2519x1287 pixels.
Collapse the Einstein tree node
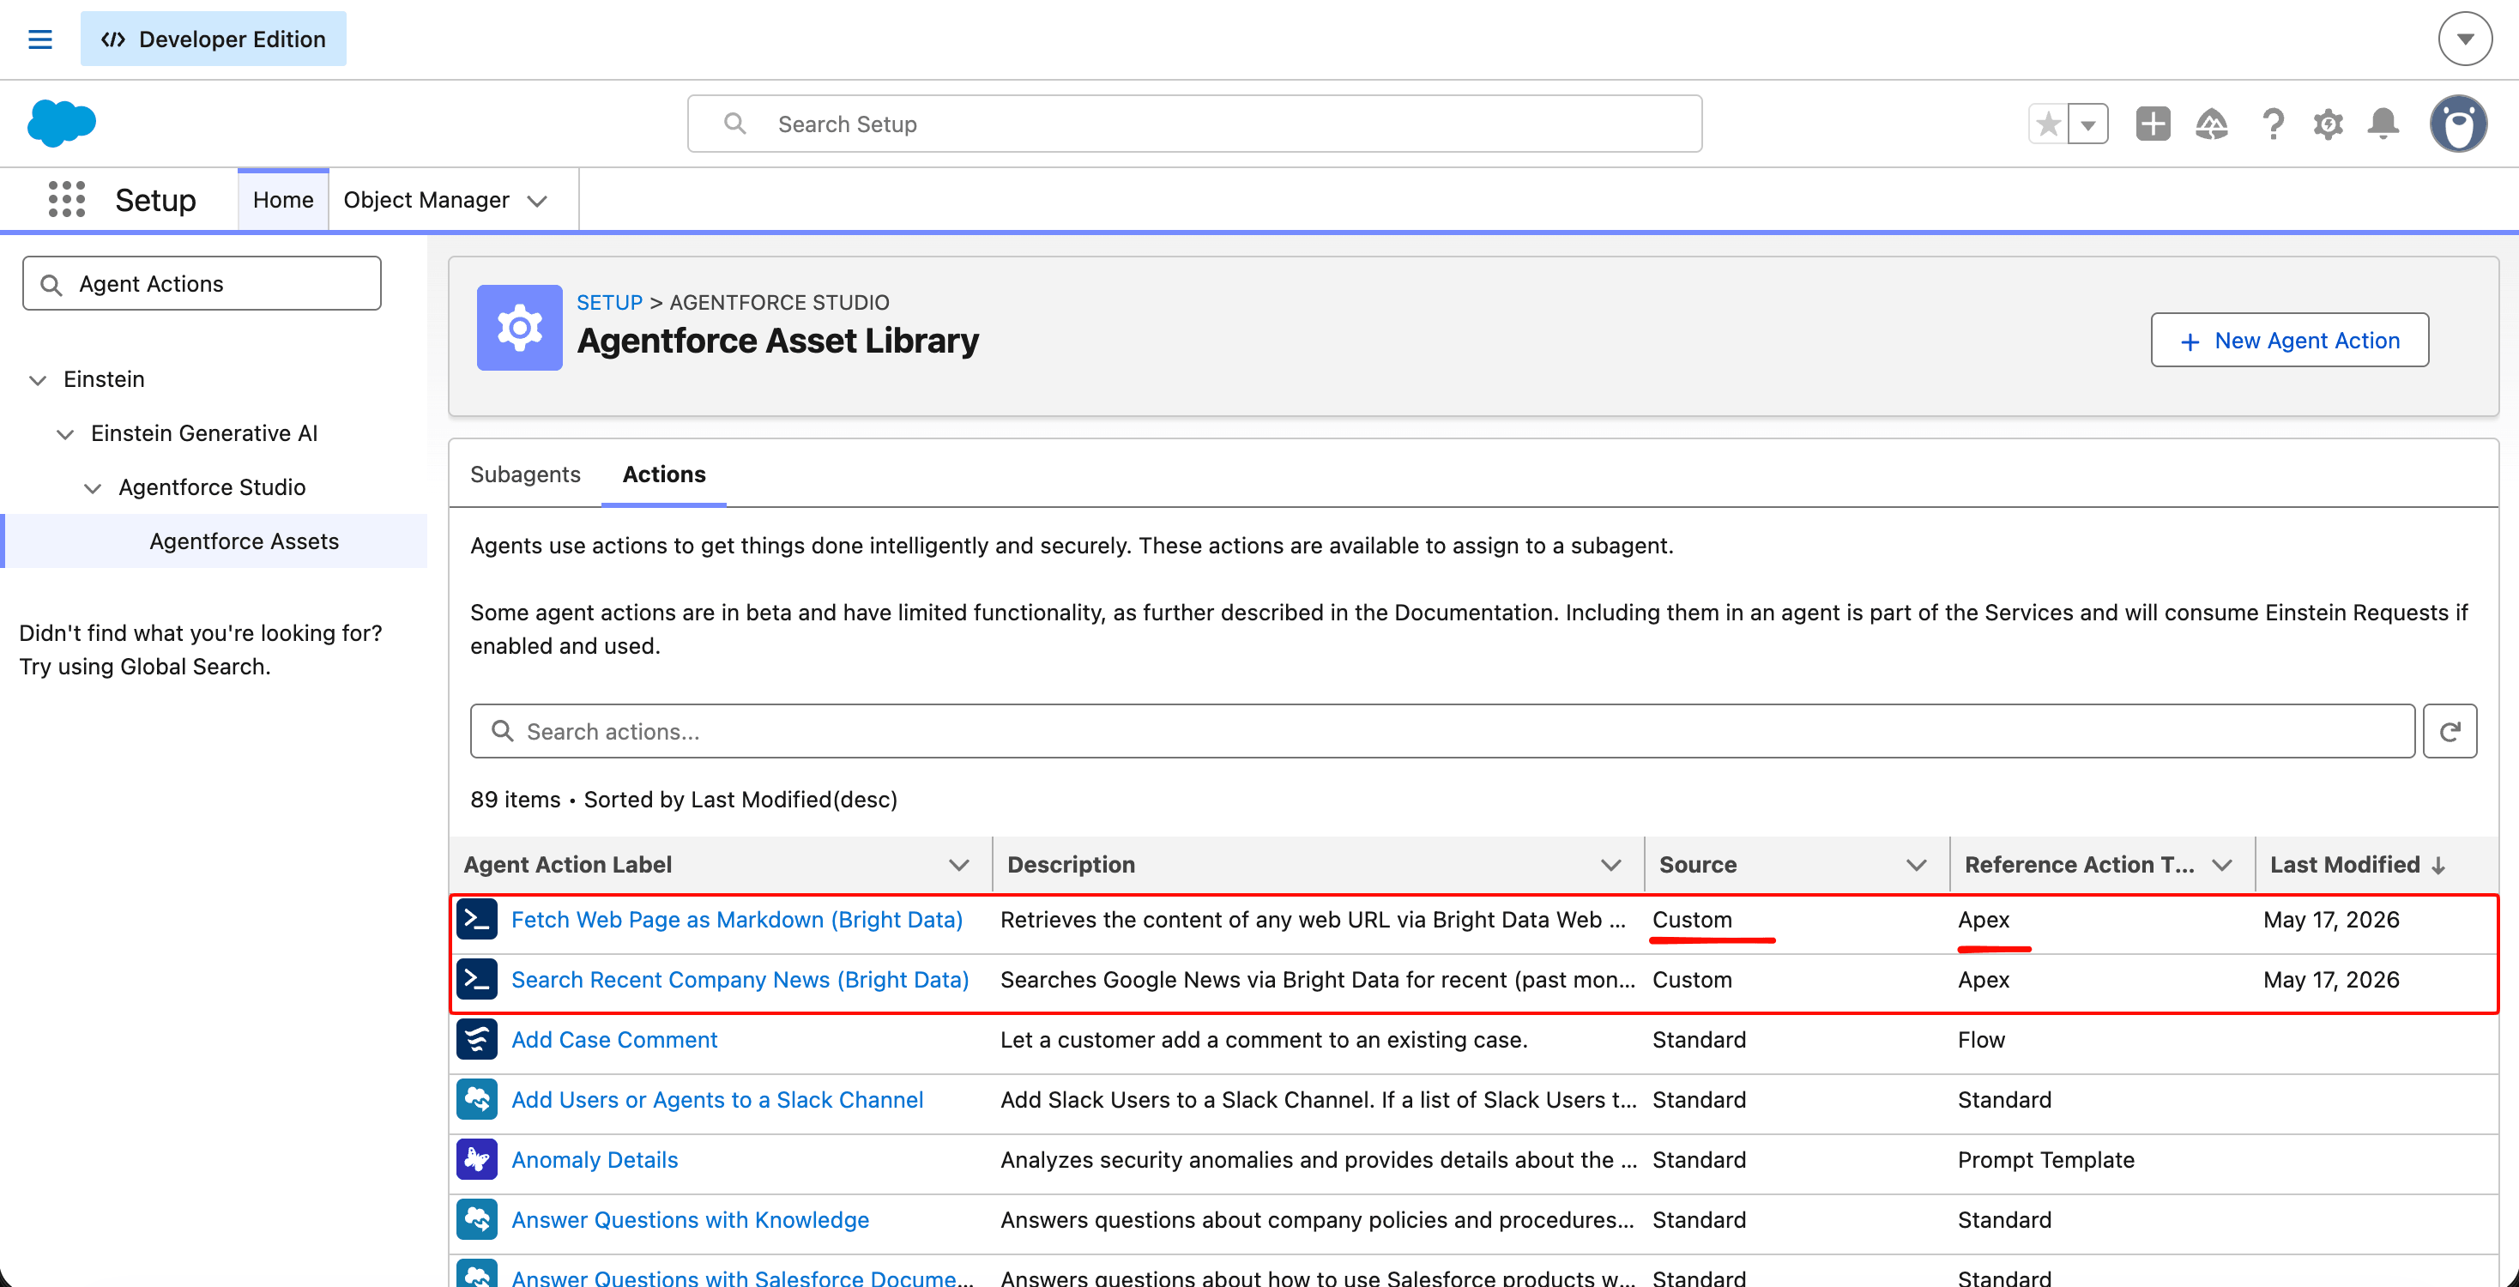(x=38, y=380)
